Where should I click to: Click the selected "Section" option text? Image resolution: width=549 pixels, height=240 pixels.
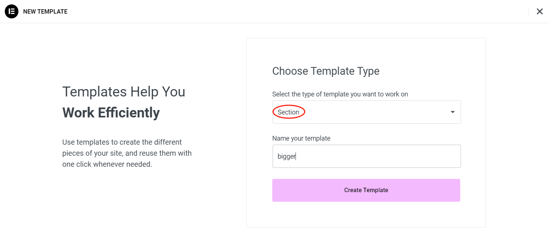pyautogui.click(x=289, y=112)
